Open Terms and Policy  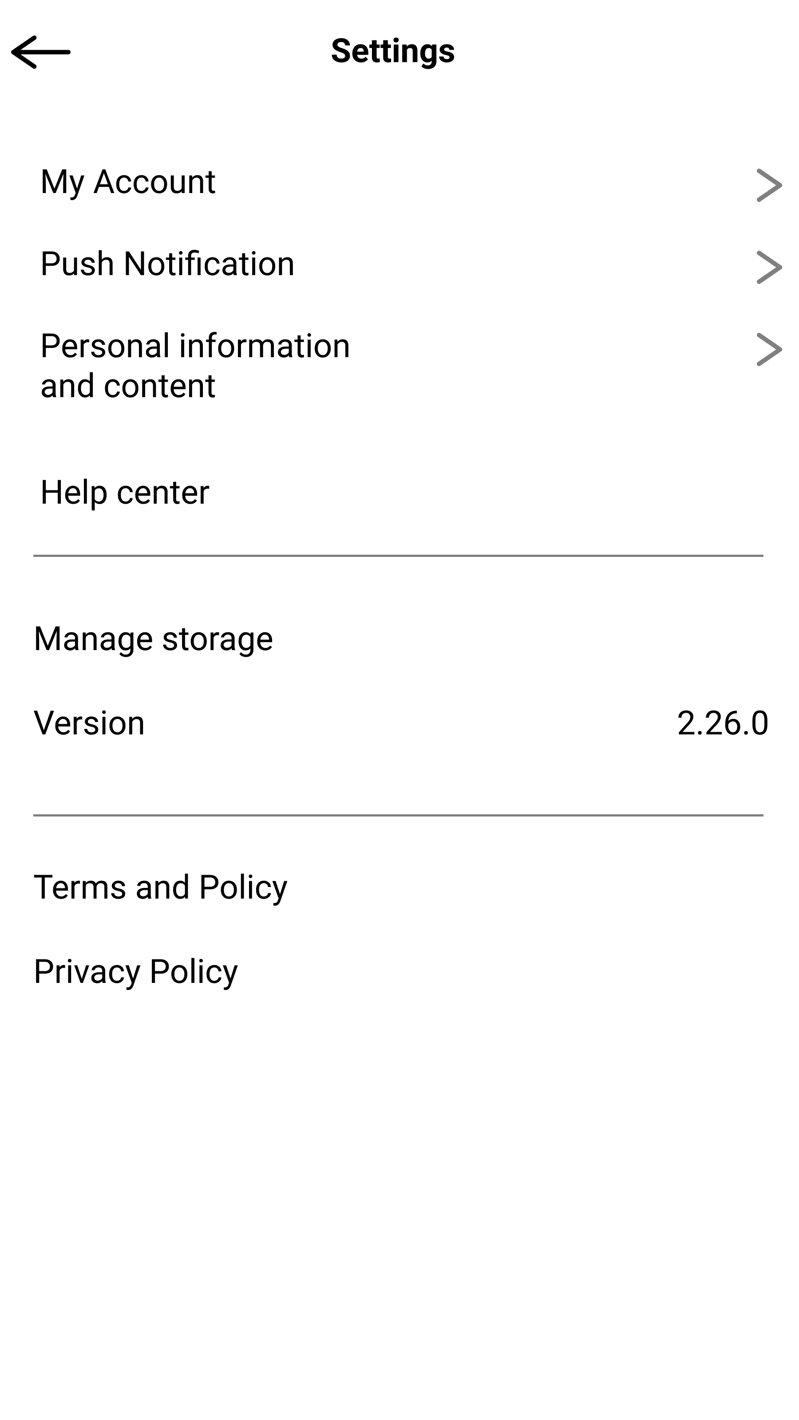160,887
